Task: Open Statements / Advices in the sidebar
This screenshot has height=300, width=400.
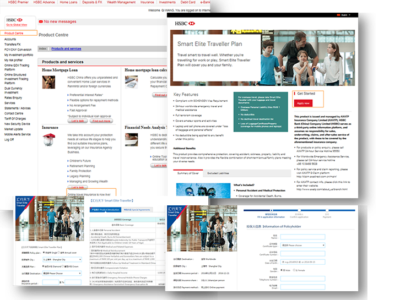Action: (x=17, y=108)
